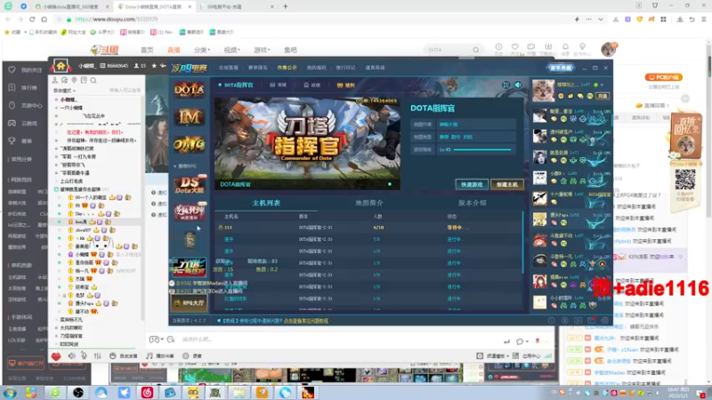Open the 应用中心 app center
The height and width of the screenshot is (400, 712).
[x=527, y=356]
